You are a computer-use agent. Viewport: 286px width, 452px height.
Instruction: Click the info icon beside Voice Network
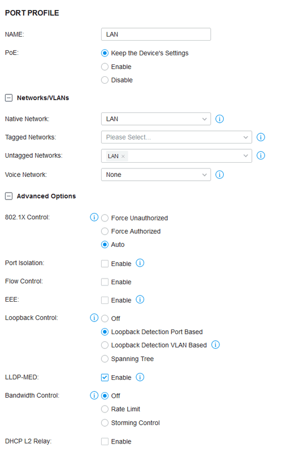point(219,175)
